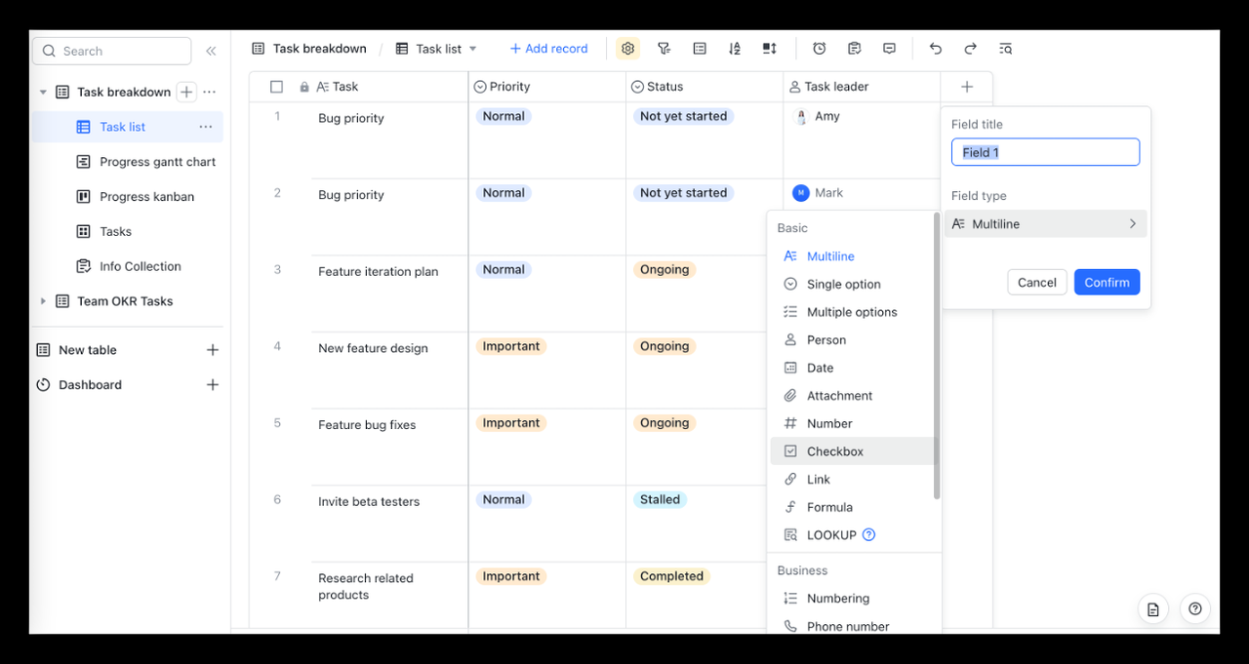
Task: Click the alarm clock reminder icon
Action: [x=820, y=49]
